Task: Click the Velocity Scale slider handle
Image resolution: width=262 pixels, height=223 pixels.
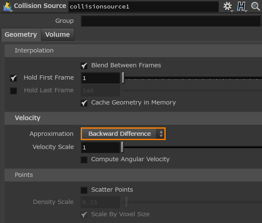Action: tap(123, 147)
